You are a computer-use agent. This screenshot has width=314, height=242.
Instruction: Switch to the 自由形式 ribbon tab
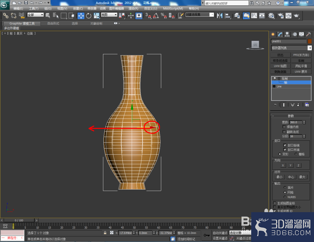coord(53,24)
